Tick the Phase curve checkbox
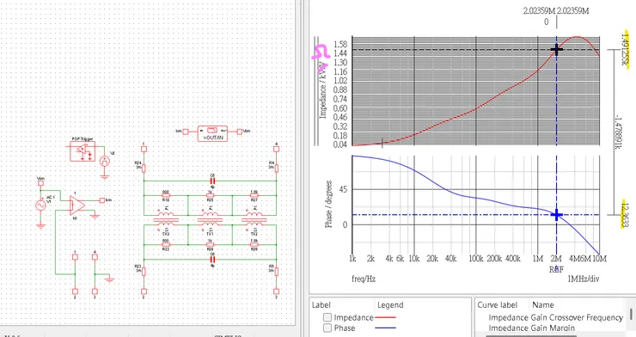 pyautogui.click(x=327, y=328)
